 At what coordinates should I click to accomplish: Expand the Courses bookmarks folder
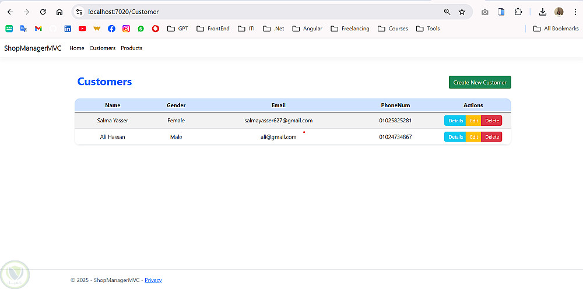(x=392, y=29)
